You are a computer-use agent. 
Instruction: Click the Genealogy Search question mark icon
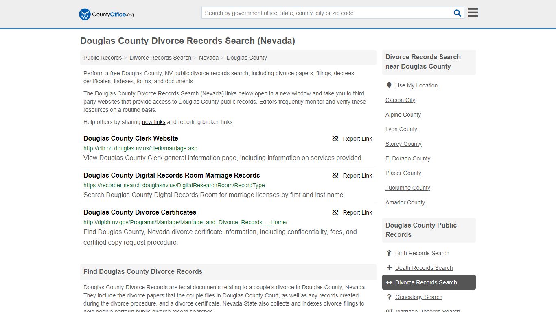(x=389, y=297)
